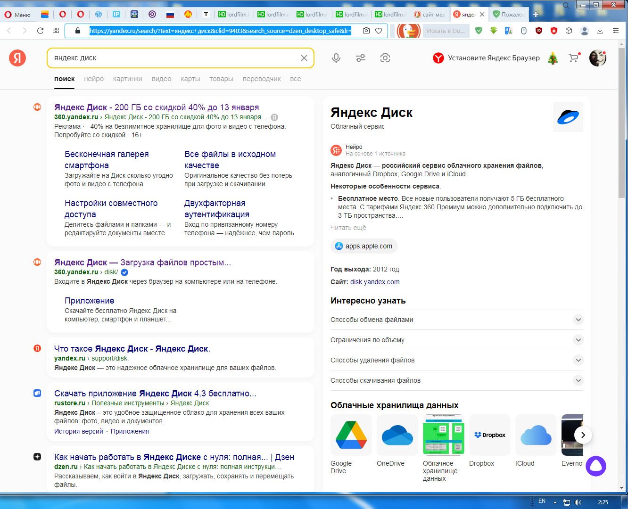Expand "Ограничения по объему" section

point(457,340)
